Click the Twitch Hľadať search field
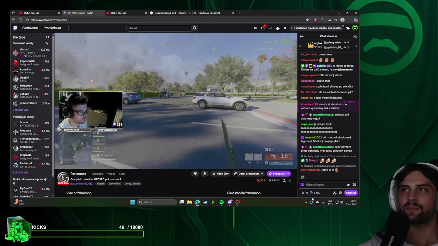Screen dimensions: 438x246 pos(159,28)
